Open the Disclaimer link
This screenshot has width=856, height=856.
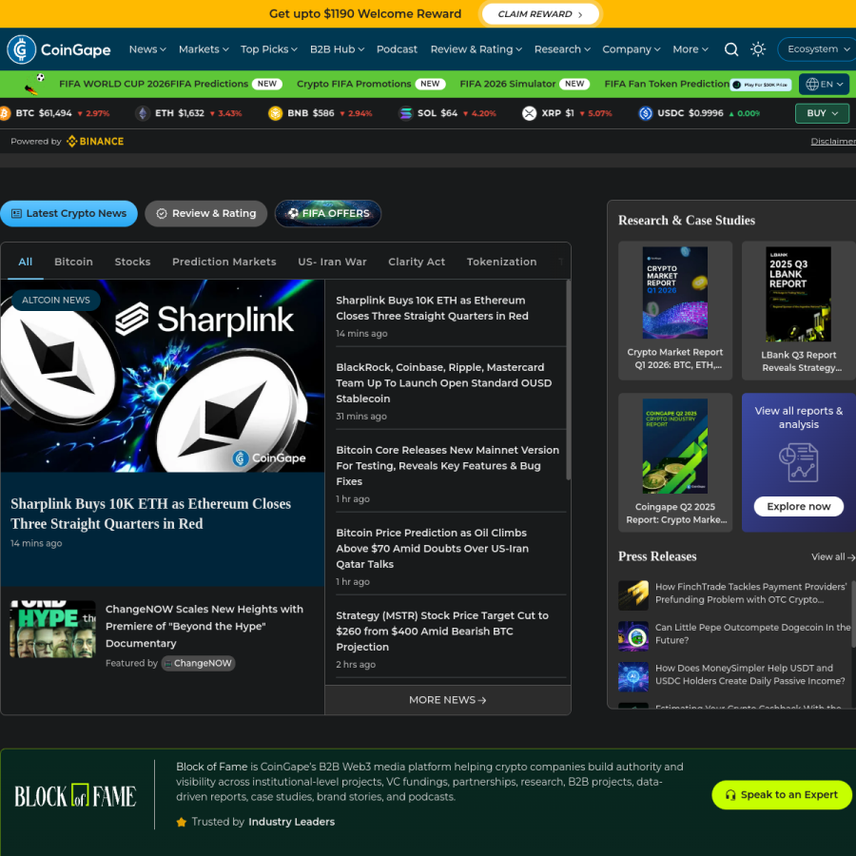tap(833, 142)
